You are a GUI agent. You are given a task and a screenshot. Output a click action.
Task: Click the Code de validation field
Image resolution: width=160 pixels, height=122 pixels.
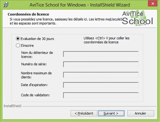tap(101, 95)
